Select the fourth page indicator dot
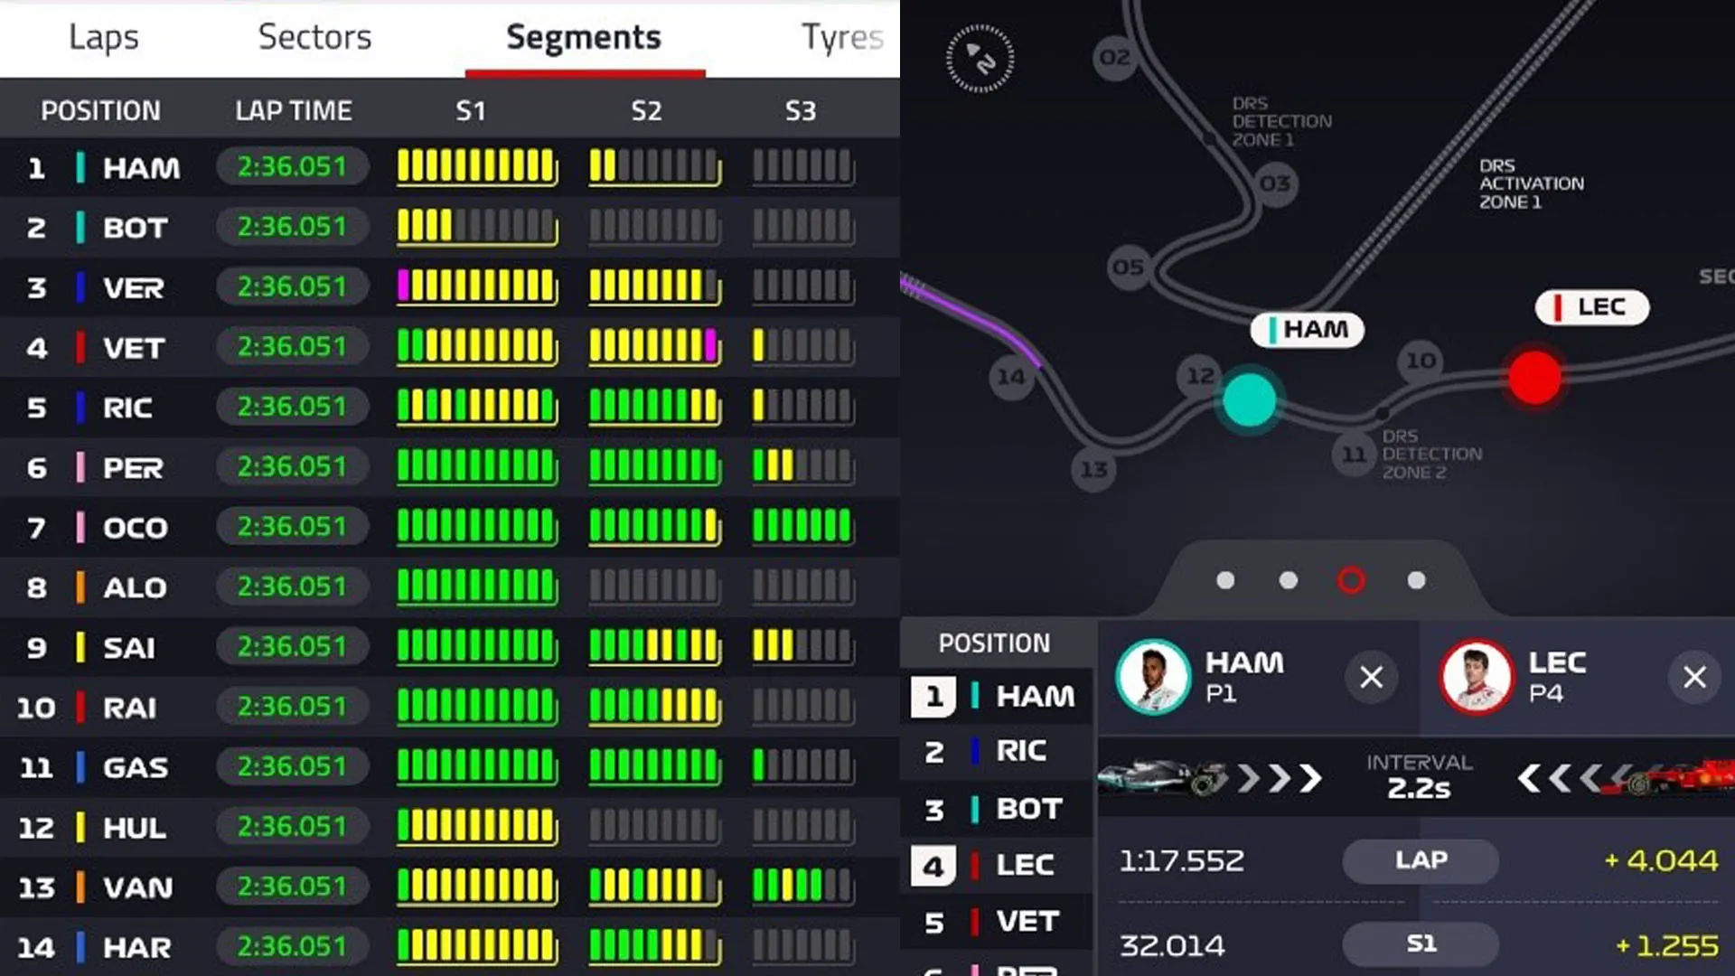Screen dimensions: 1735x976 pos(1416,580)
